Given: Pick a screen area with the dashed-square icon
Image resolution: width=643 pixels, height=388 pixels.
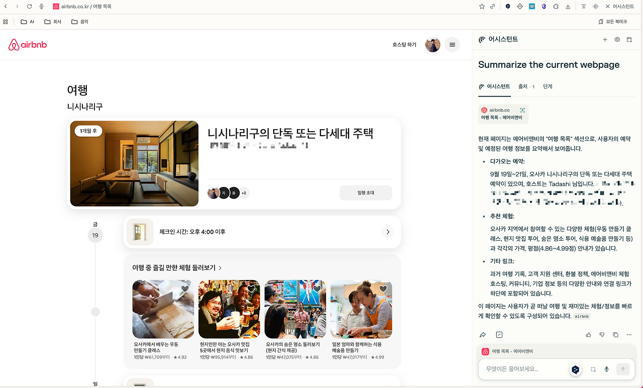Looking at the screenshot, I should click(593, 369).
